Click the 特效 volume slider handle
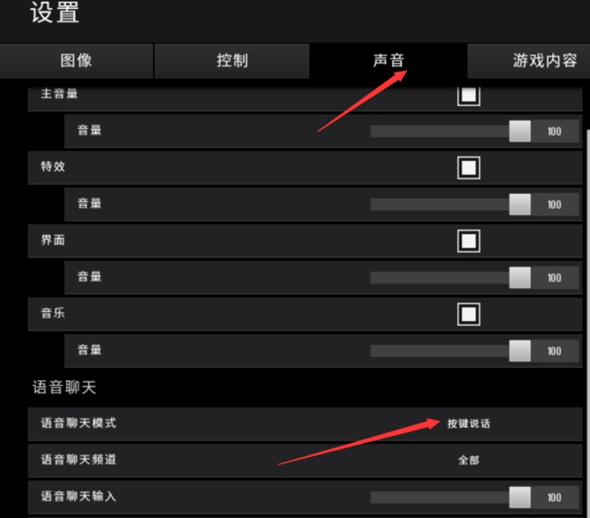Screen dimensions: 590x518 tap(519, 204)
